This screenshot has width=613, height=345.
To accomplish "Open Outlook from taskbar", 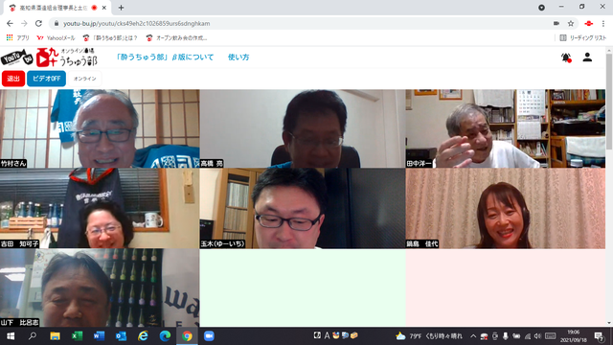I will [x=121, y=336].
